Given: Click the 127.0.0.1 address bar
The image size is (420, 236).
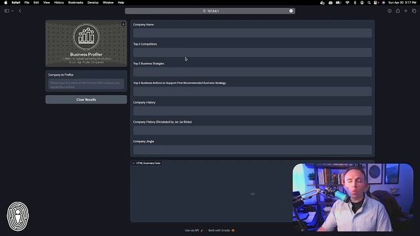Looking at the screenshot, I should (x=210, y=11).
